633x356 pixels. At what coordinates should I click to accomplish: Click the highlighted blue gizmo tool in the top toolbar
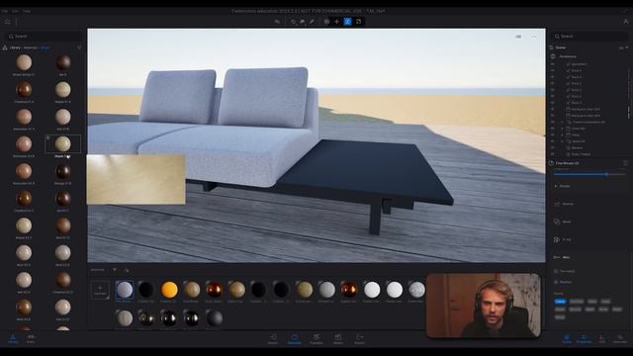point(347,22)
